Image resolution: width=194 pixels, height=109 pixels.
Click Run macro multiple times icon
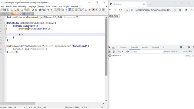[x=103, y=10]
